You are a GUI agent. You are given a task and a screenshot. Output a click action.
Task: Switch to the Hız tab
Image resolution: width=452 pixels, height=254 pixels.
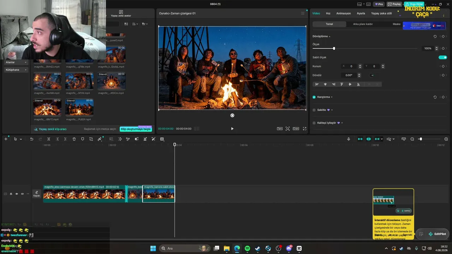[x=328, y=13]
